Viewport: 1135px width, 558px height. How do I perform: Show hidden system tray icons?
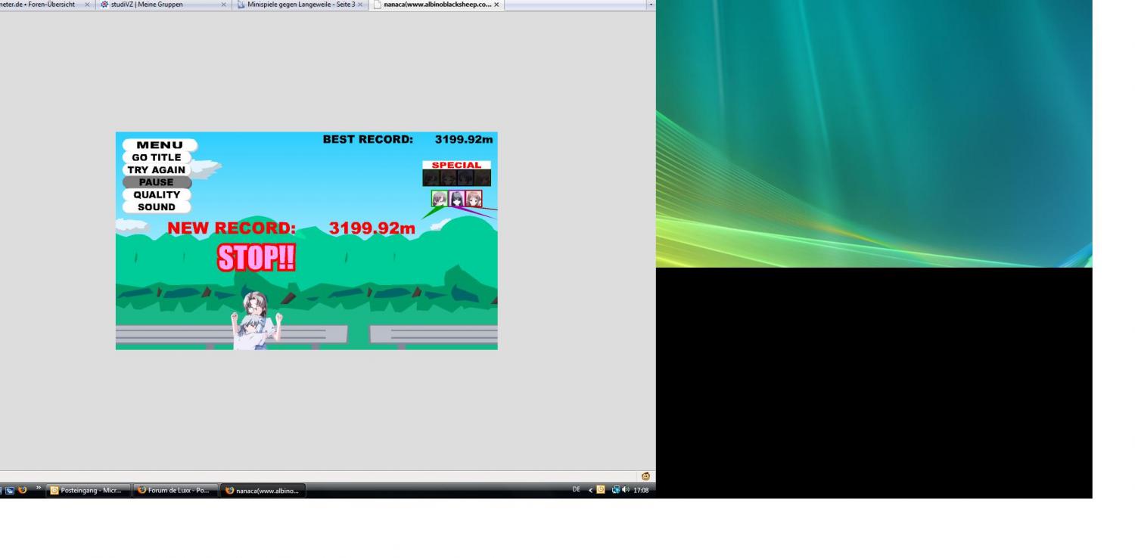(x=590, y=490)
